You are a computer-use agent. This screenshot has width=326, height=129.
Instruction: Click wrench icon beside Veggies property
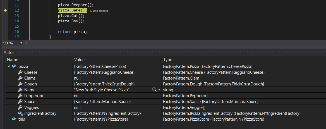coord(20,107)
